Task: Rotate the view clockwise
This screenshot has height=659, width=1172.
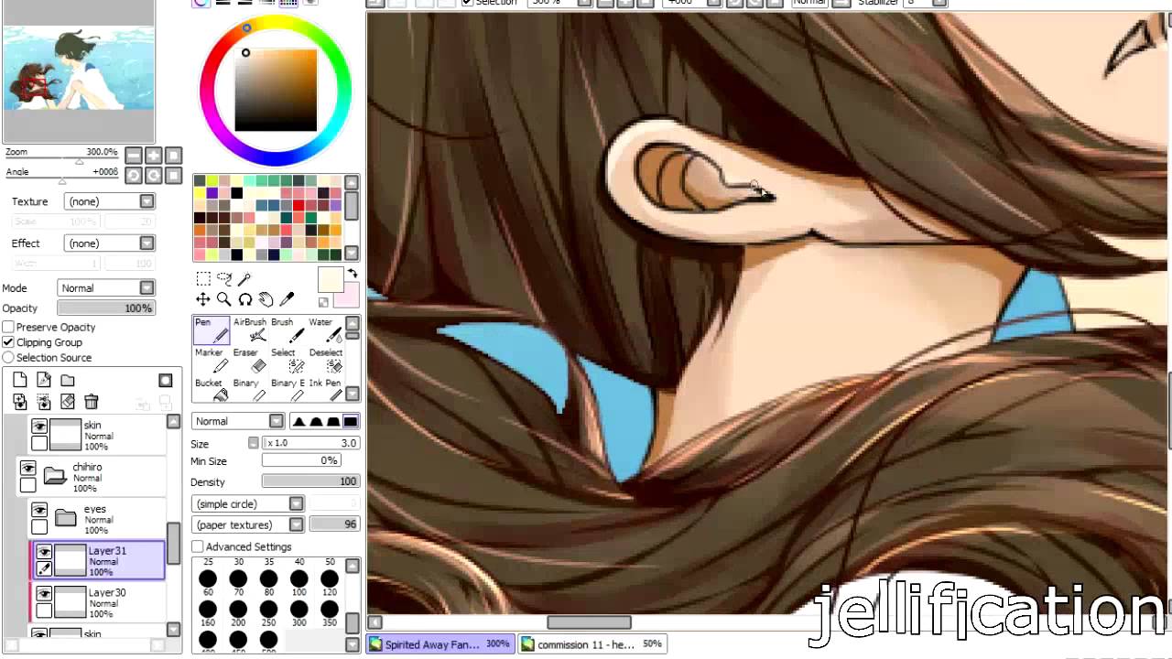Action: click(x=154, y=176)
